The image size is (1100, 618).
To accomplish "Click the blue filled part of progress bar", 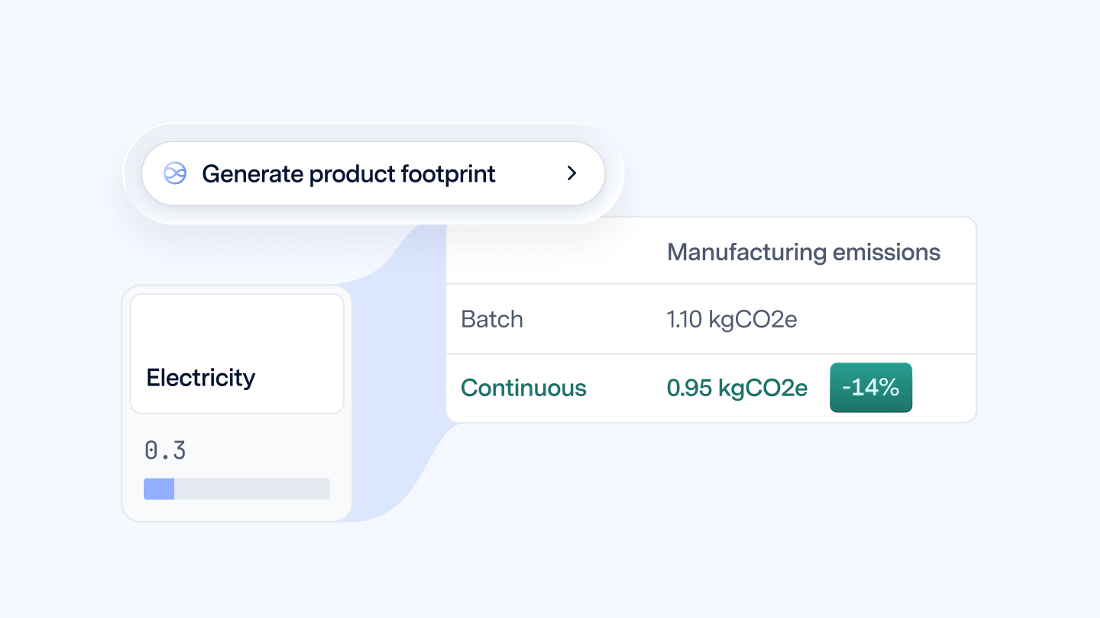I will point(159,489).
